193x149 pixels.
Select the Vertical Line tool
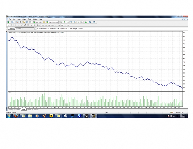coord(15,25)
